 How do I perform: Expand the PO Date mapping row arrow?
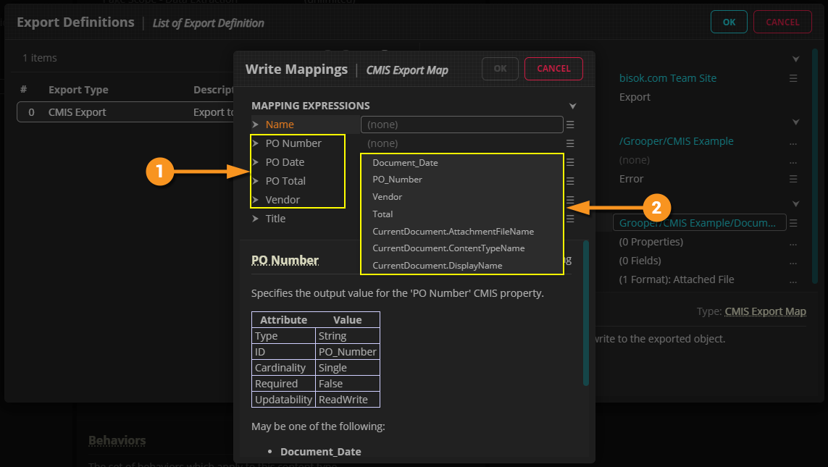256,162
